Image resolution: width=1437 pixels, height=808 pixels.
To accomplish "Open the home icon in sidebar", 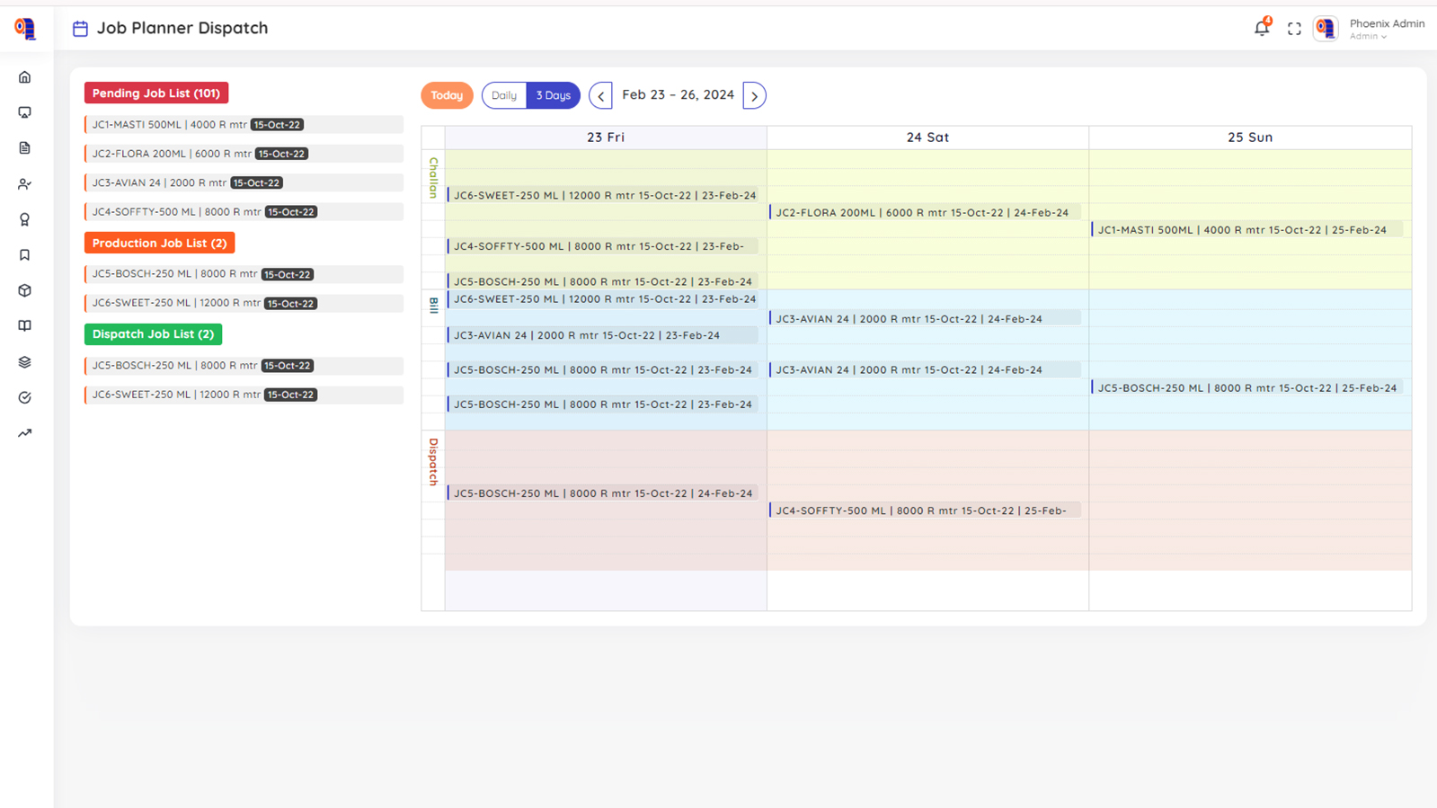I will click(x=25, y=77).
